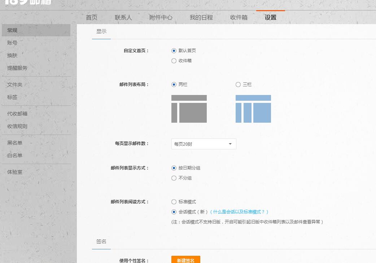
Task: Select 代收邮箱 sidebar item
Action: [17, 114]
